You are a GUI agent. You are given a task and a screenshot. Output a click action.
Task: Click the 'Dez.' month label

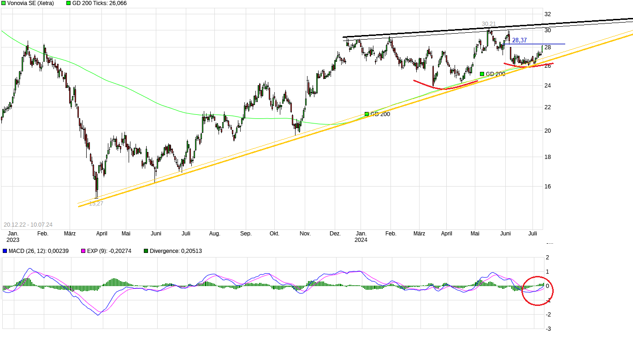335,234
